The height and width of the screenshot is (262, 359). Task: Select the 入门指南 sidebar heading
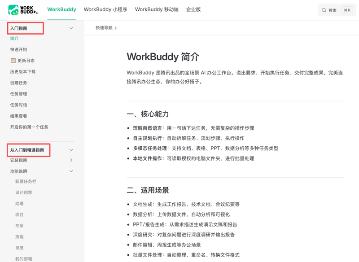click(x=18, y=28)
